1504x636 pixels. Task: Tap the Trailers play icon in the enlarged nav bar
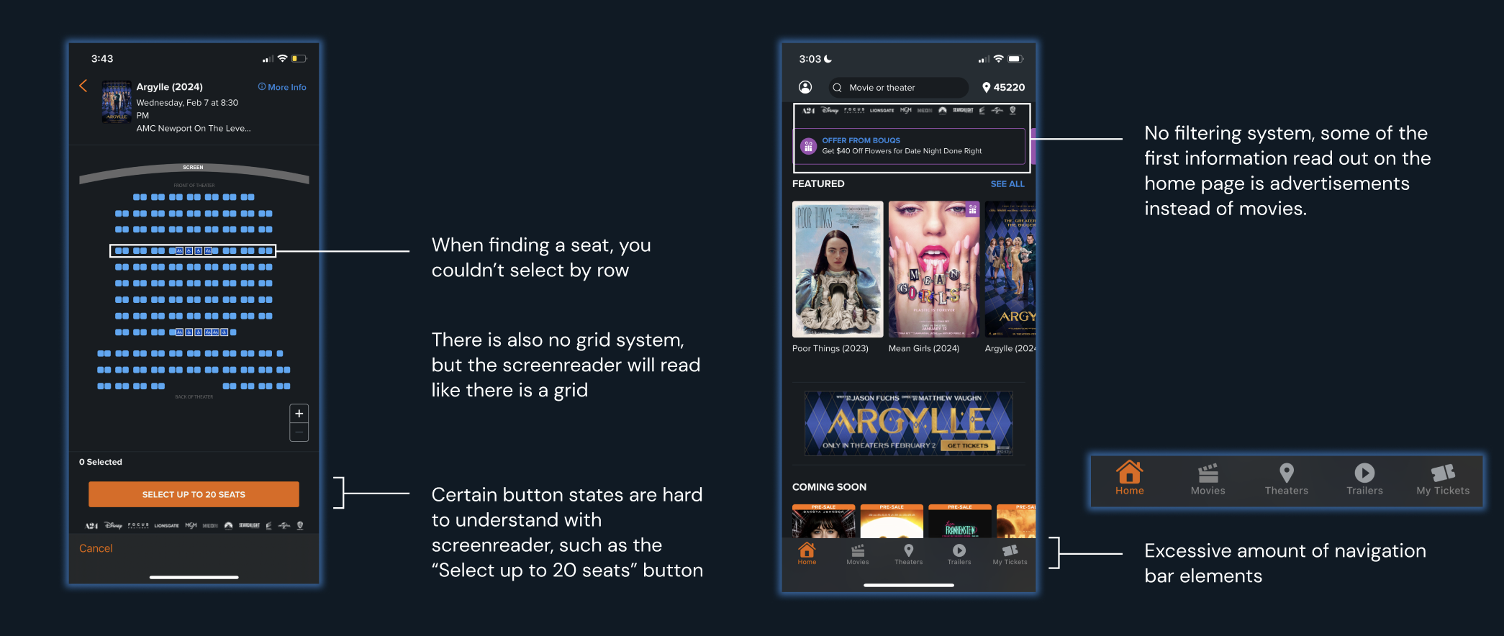coord(1364,473)
